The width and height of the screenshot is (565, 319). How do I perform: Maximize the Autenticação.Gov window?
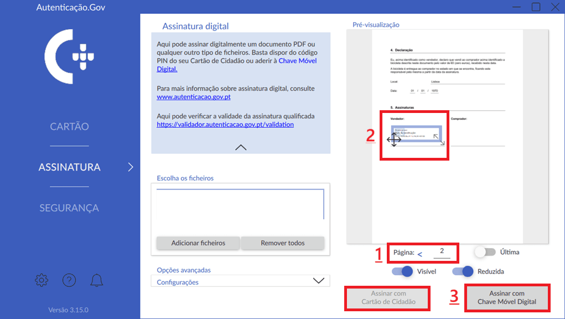click(536, 7)
